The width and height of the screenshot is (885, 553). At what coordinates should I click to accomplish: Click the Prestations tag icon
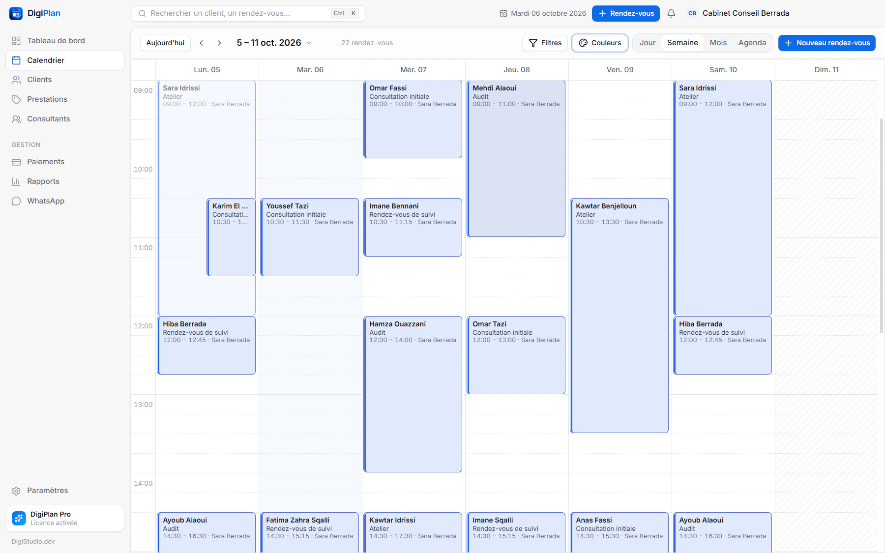(x=16, y=99)
